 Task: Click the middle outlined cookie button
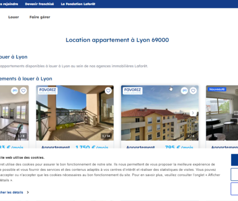pos(235,175)
